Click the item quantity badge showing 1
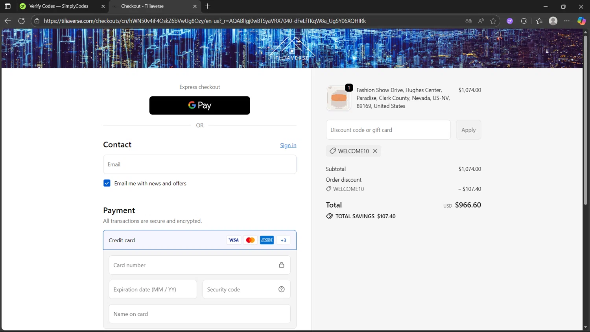 [349, 88]
